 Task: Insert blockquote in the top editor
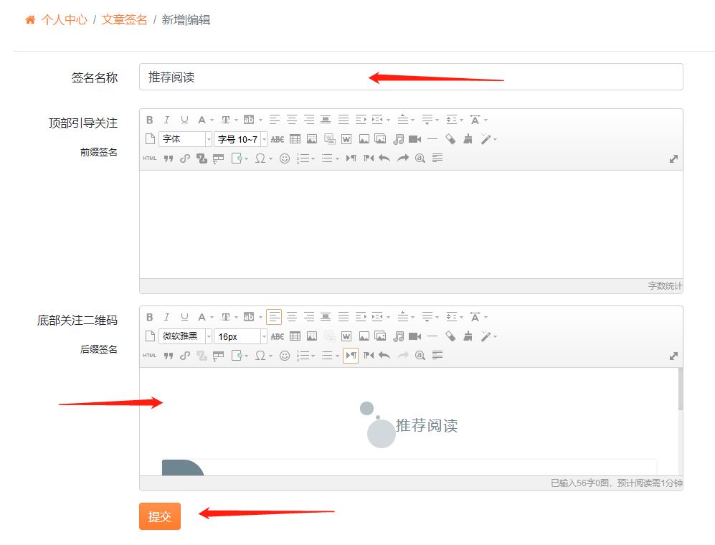pyautogui.click(x=169, y=158)
